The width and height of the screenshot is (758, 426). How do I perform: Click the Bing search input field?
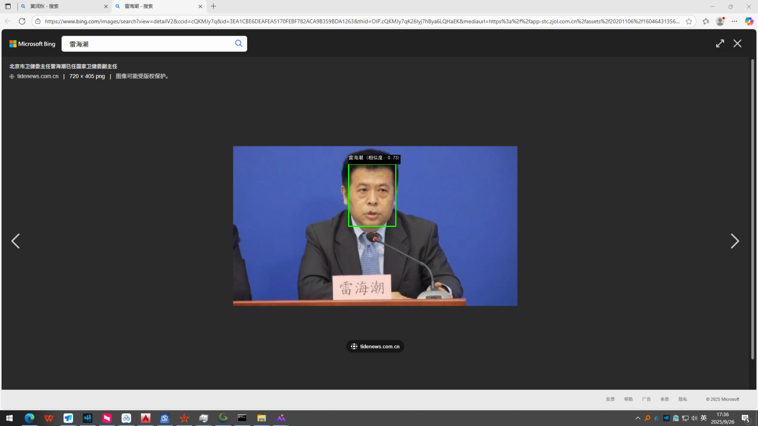tap(148, 44)
